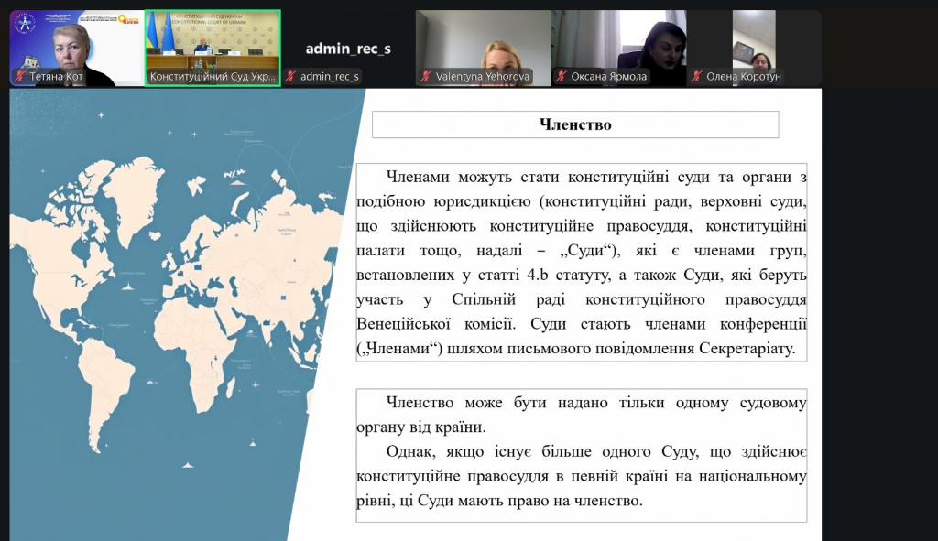Click the Valentyna Yehorova name label
The width and height of the screenshot is (938, 541).
point(484,77)
